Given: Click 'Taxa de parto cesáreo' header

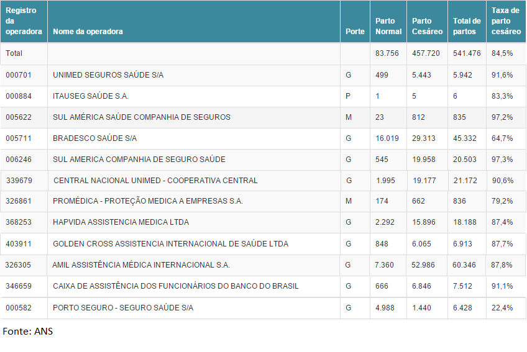Looking at the screenshot, I should tap(506, 21).
